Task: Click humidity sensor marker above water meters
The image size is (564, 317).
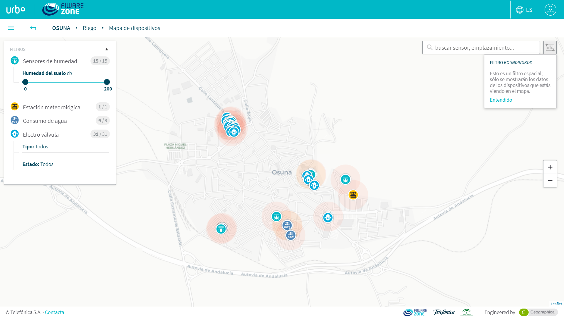Action: click(276, 217)
